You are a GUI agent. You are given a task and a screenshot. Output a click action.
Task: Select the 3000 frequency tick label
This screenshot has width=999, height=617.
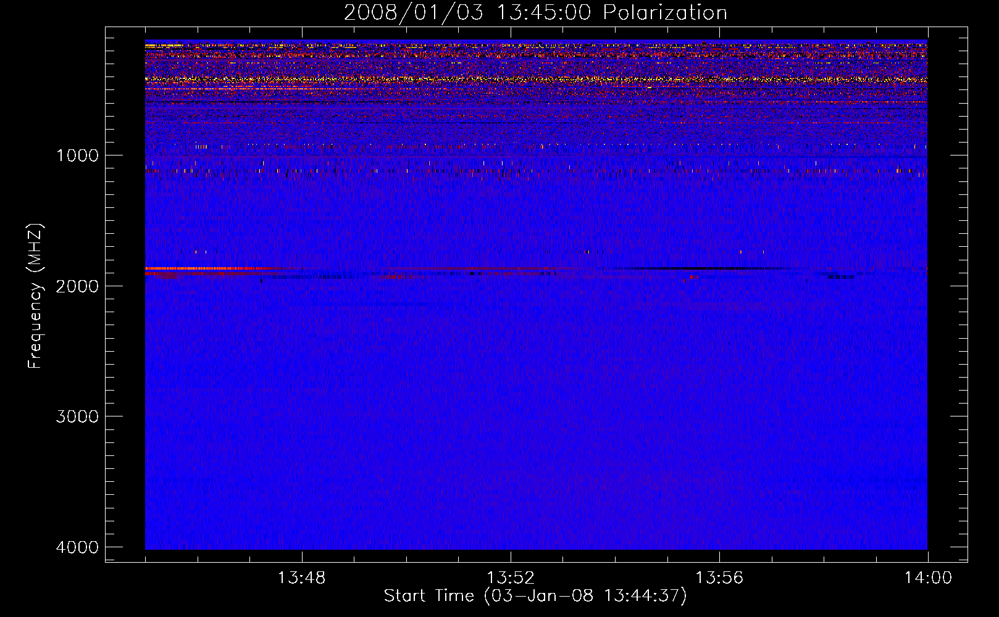click(x=77, y=416)
